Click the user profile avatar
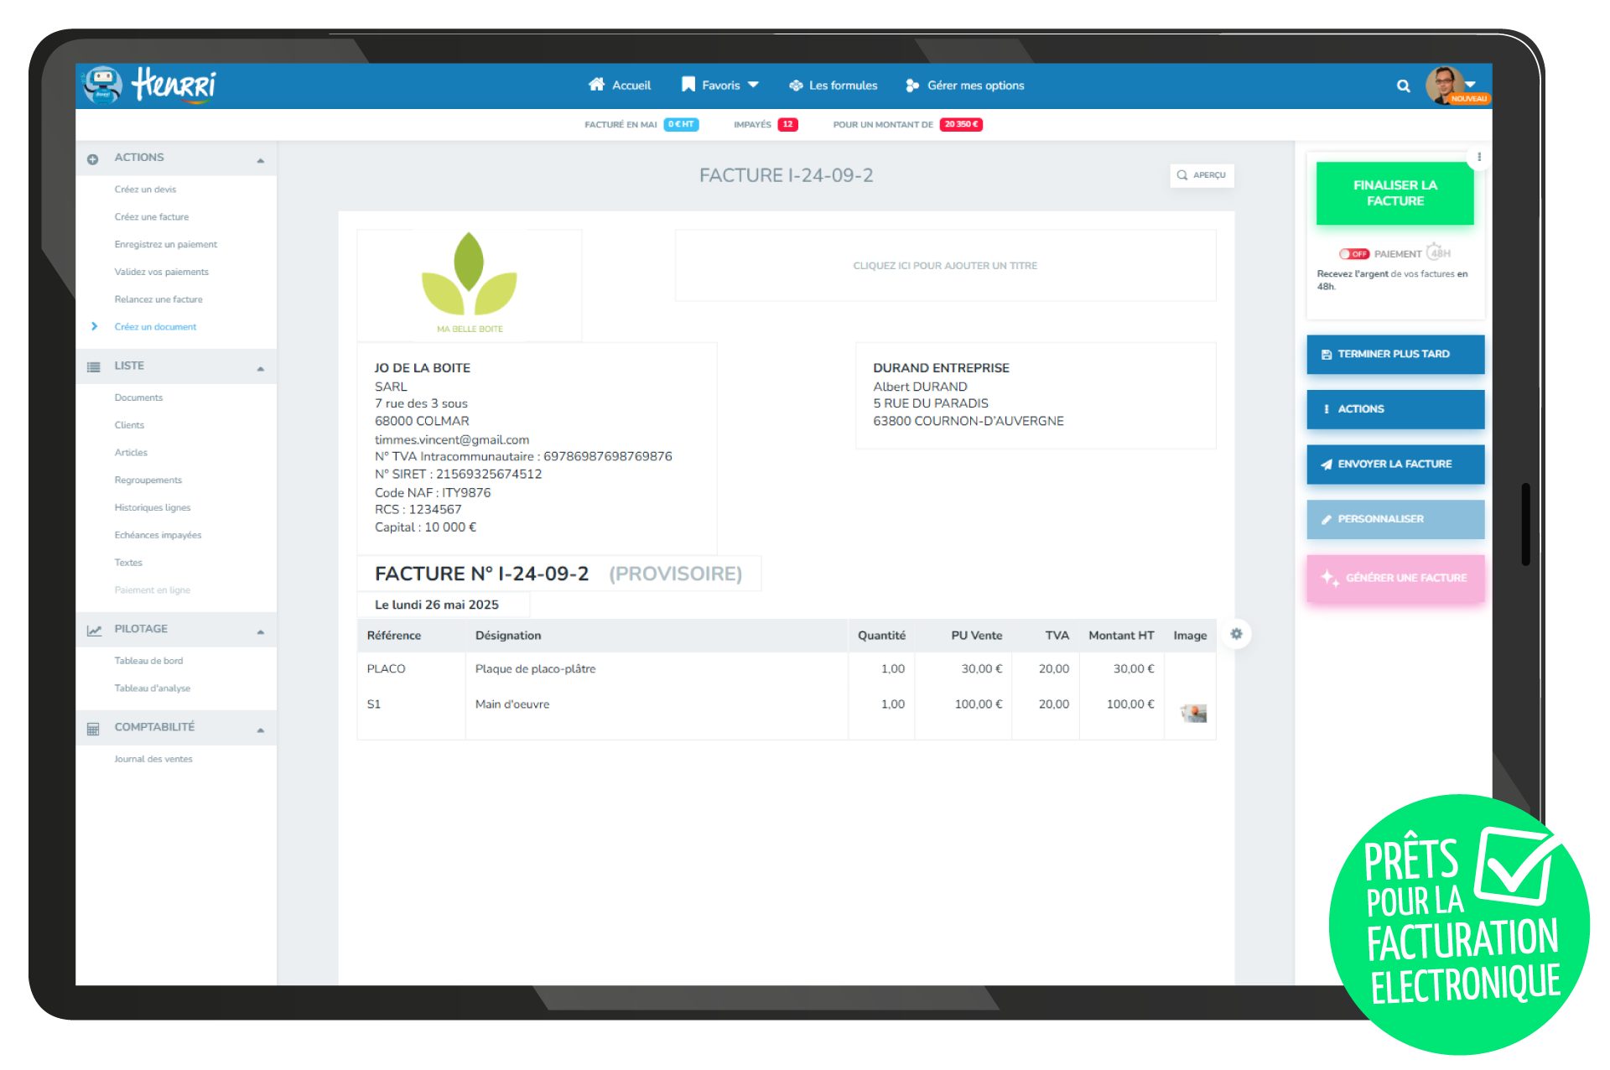Screen dimensions: 1610x1070 (x=1444, y=85)
